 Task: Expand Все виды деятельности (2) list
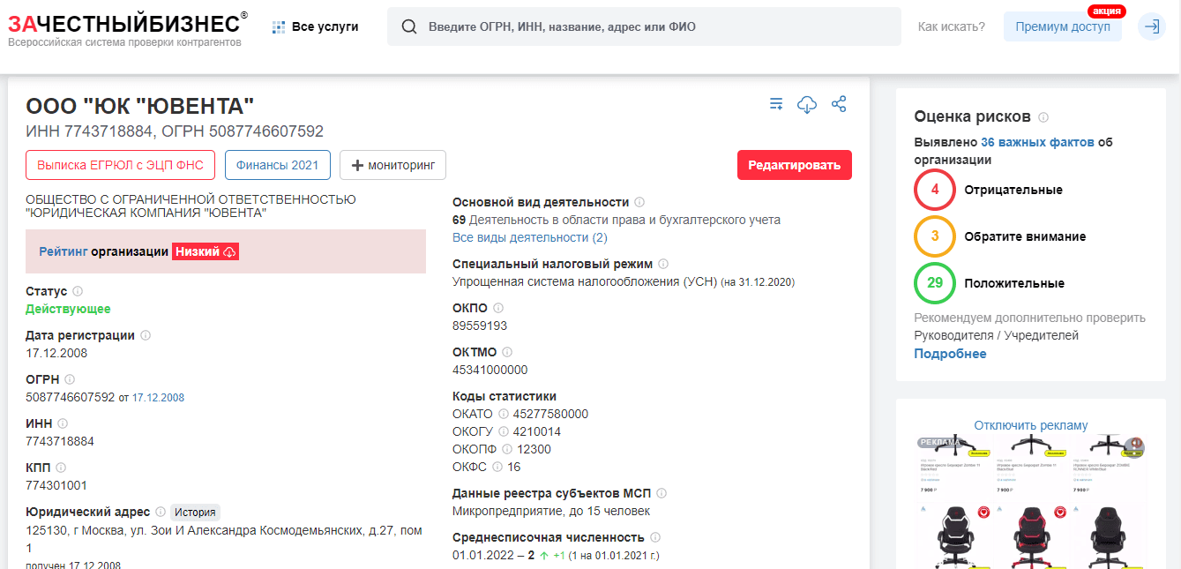point(529,237)
